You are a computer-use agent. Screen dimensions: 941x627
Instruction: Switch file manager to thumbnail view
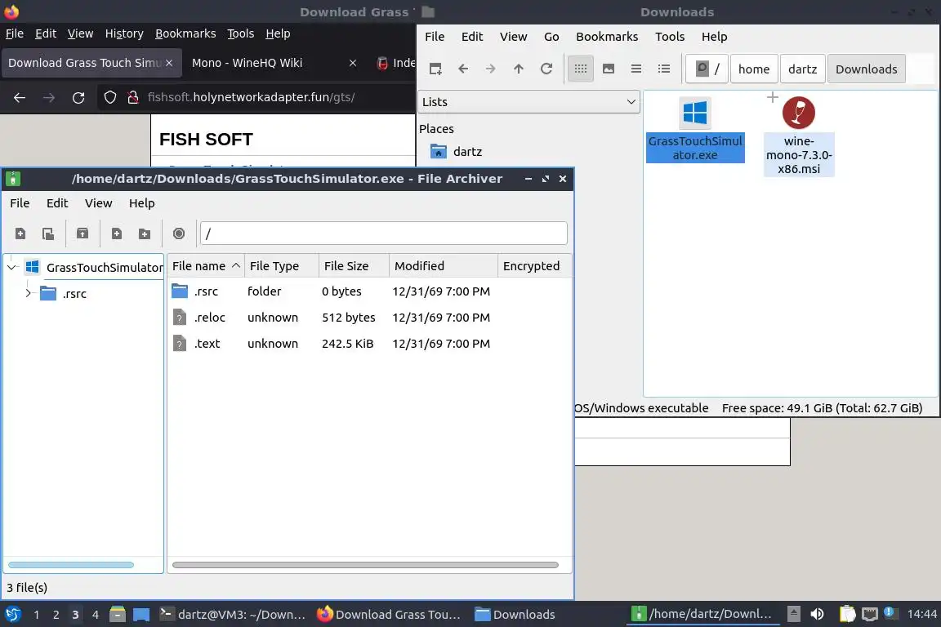point(609,69)
